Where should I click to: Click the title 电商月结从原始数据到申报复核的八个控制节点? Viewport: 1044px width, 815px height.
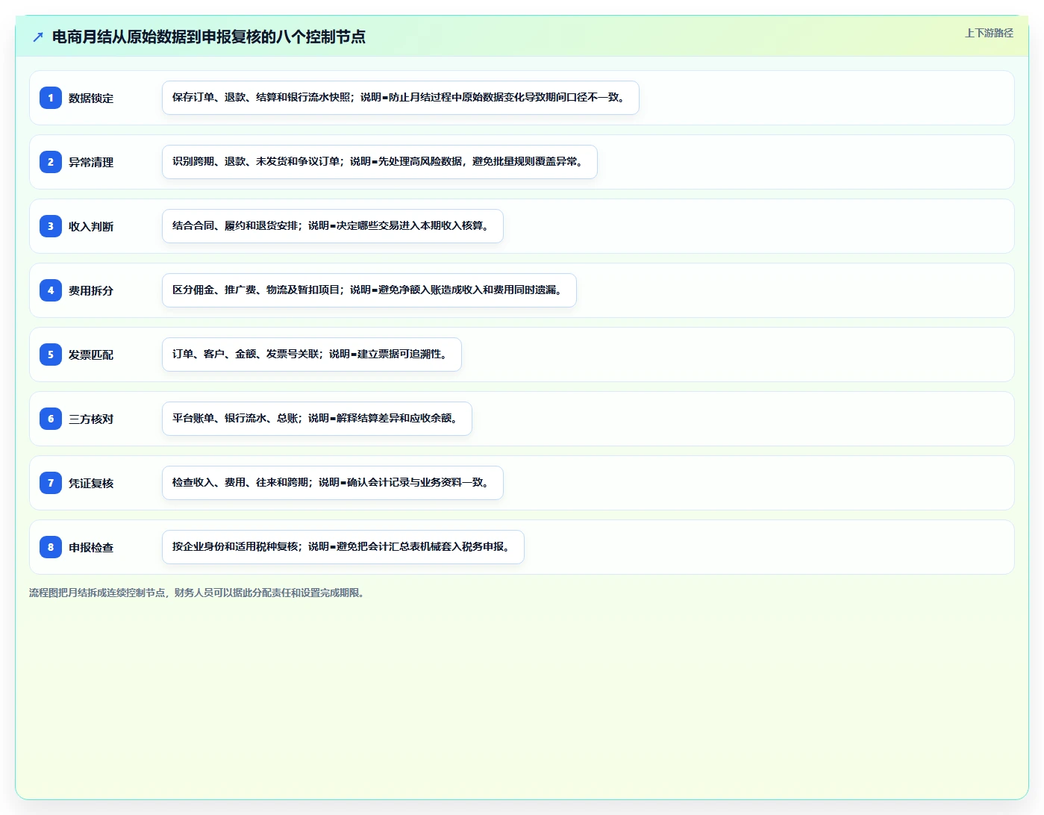(209, 37)
